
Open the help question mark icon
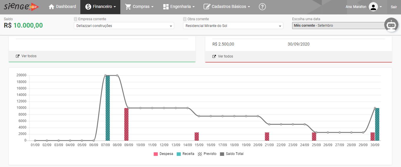(x=262, y=7)
